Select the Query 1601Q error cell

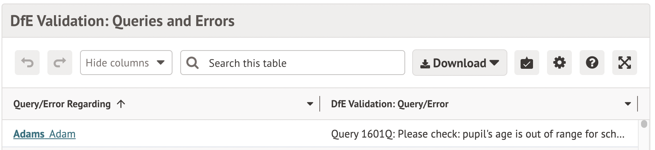pyautogui.click(x=478, y=134)
